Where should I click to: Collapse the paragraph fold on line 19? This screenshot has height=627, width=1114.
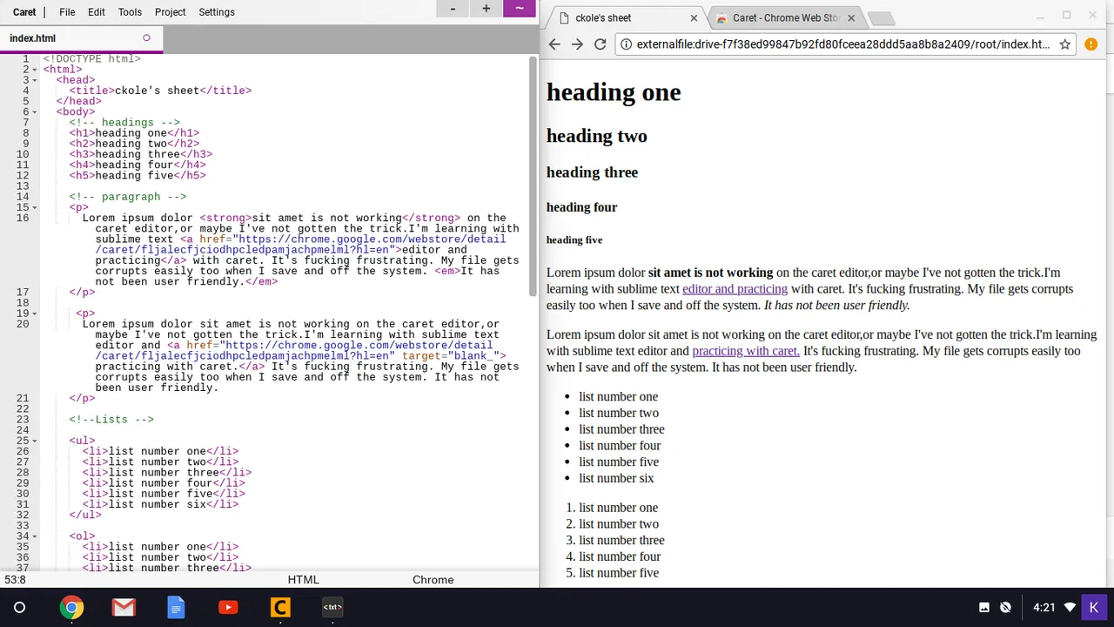[x=35, y=313]
